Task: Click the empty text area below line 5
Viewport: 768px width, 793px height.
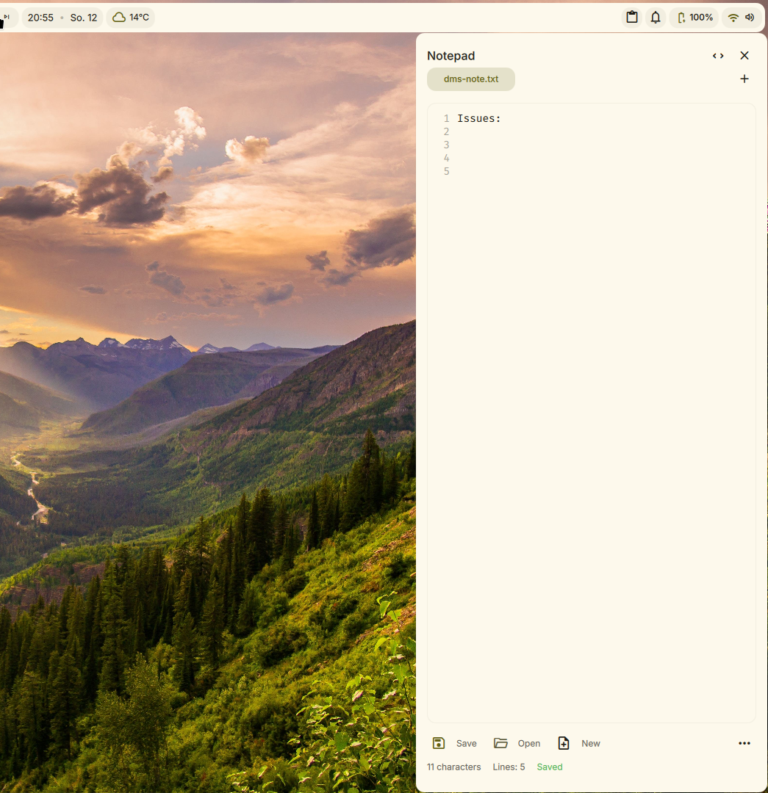Action: pyautogui.click(x=591, y=367)
